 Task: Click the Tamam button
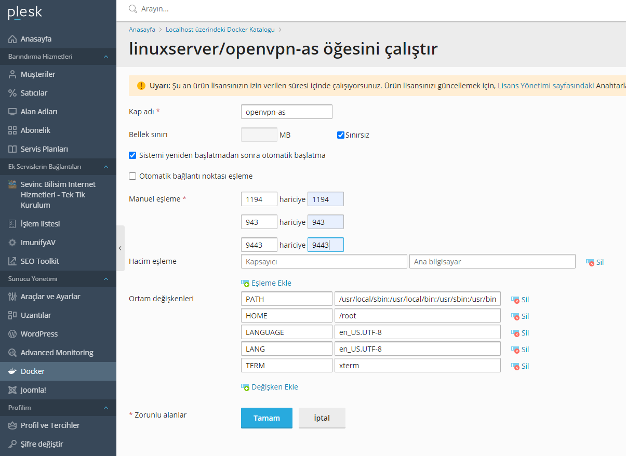(x=267, y=418)
